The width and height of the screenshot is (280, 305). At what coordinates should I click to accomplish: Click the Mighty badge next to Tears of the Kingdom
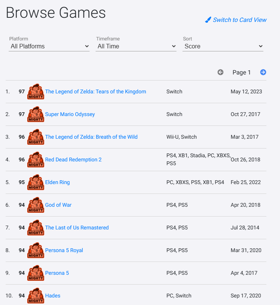[36, 91]
